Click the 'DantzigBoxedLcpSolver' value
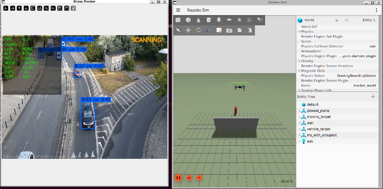Screen dimensions: 383x189 pyautogui.click(x=356, y=76)
